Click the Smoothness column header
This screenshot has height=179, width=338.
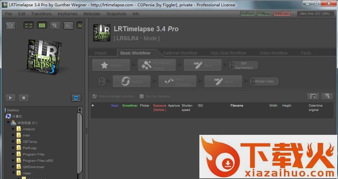(x=130, y=106)
